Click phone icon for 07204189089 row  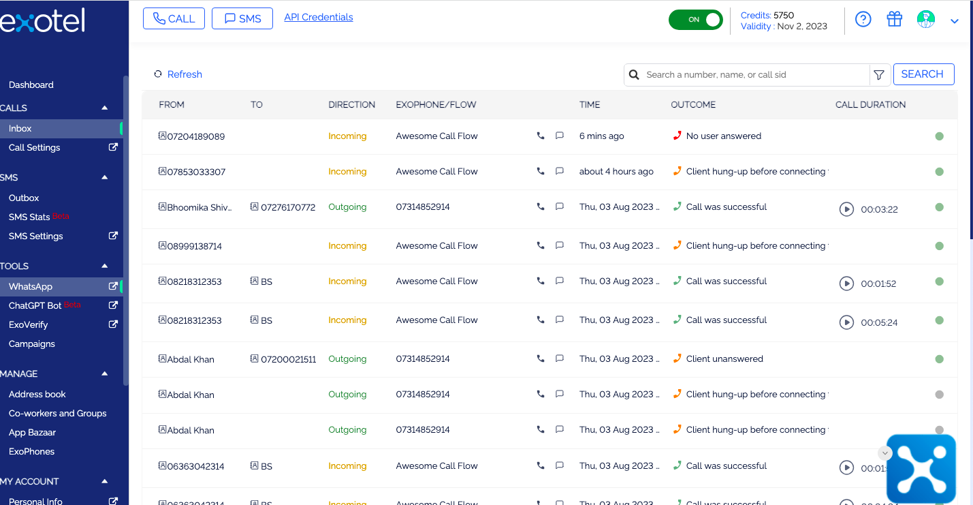click(541, 136)
